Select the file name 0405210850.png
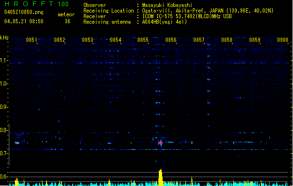 click(x=24, y=12)
